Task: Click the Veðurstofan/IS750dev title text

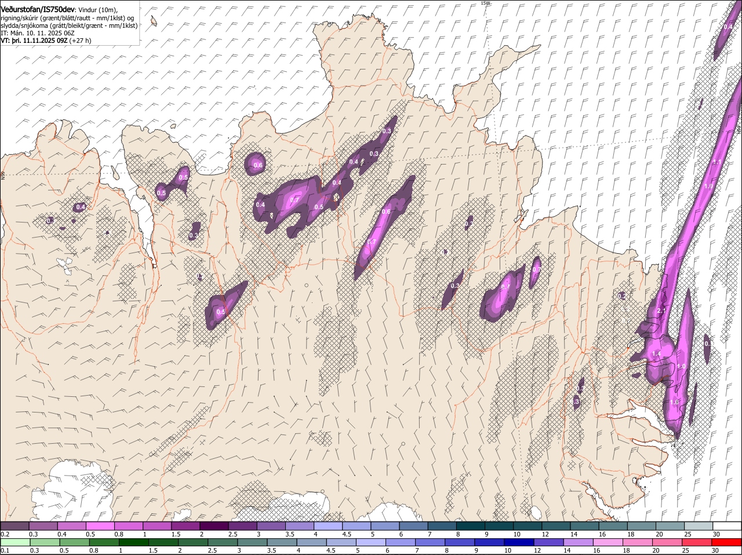Action: pyautogui.click(x=38, y=10)
